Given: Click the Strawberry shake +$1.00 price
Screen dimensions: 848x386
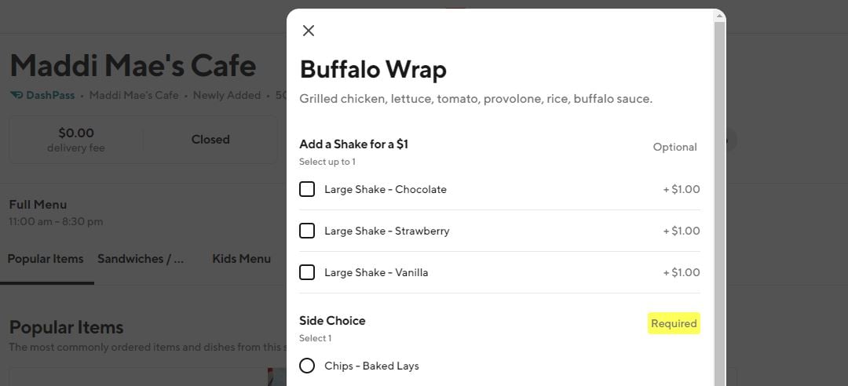Looking at the screenshot, I should click(x=681, y=231).
